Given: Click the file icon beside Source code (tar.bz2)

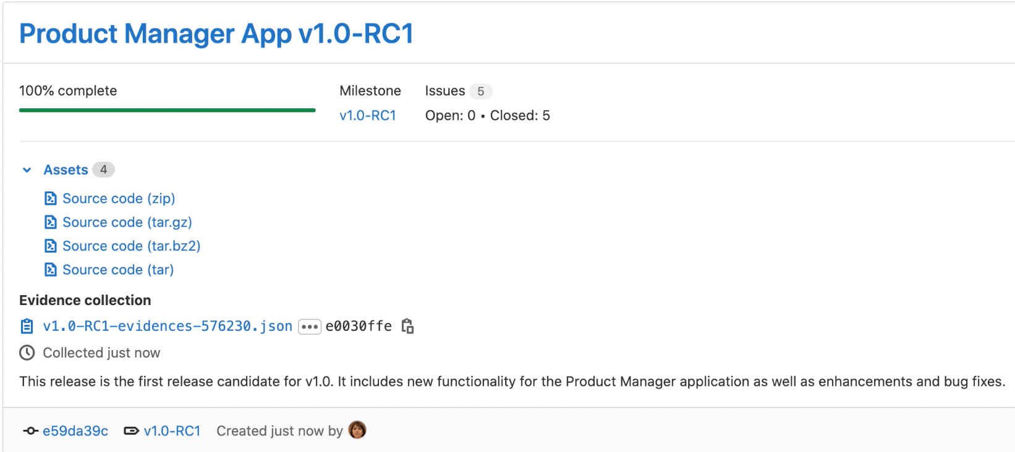Looking at the screenshot, I should (50, 245).
